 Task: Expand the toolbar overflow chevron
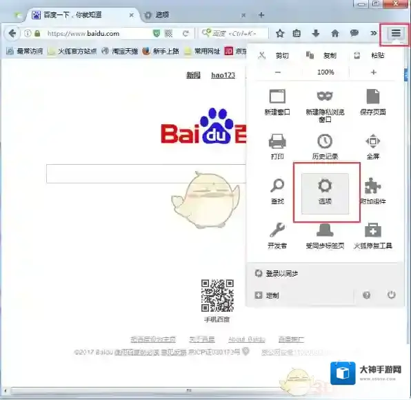pyautogui.click(x=373, y=33)
